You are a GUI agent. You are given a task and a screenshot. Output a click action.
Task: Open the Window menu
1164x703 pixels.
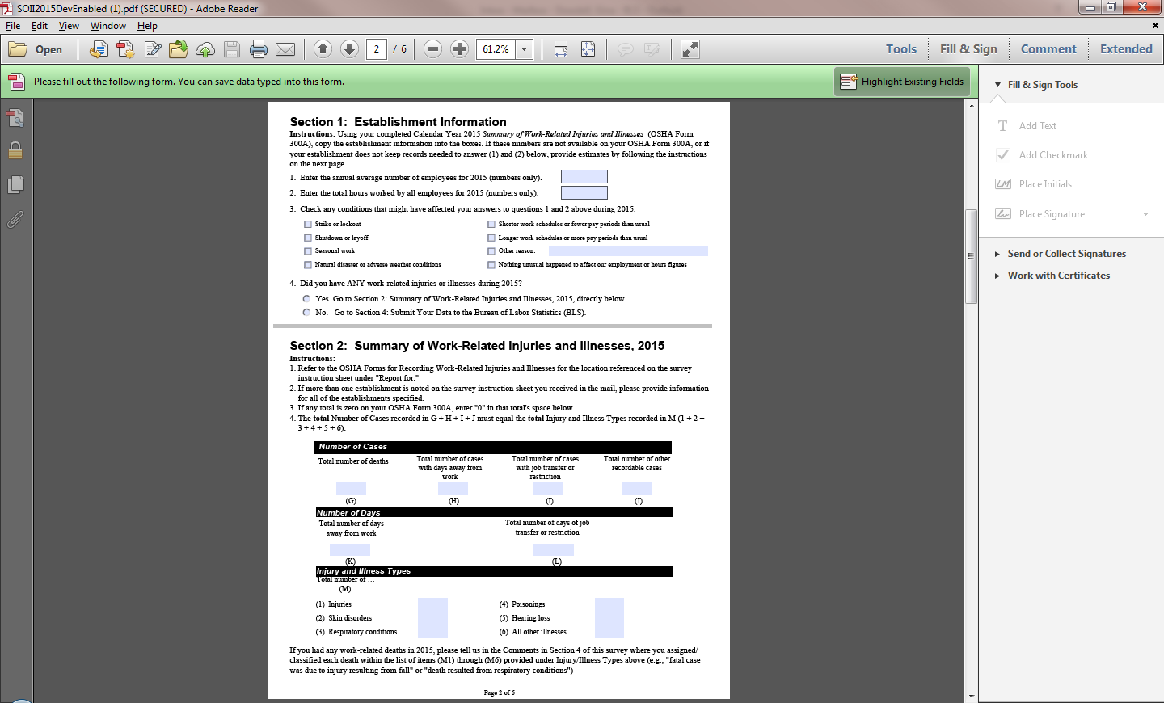tap(108, 26)
